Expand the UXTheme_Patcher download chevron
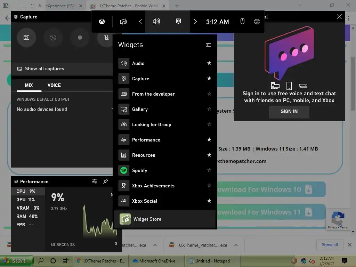The image size is (356, 267). 236,245
